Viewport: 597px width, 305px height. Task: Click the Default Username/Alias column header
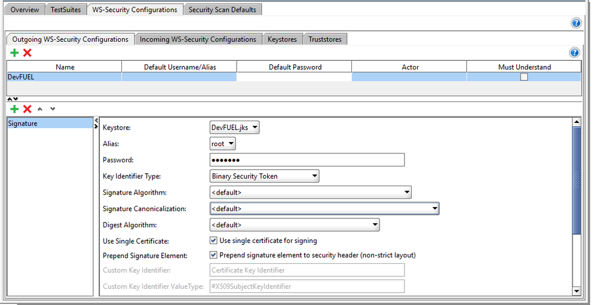click(x=180, y=67)
